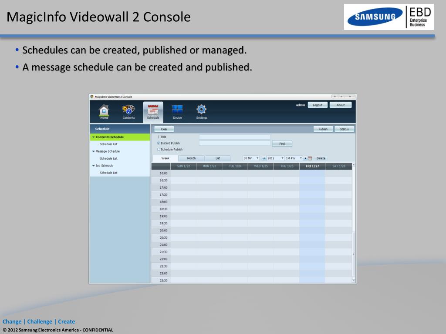Image resolution: width=446 pixels, height=334 pixels.
Task: Click the MagicInfo title bar app icon
Action: pyautogui.click(x=92, y=97)
